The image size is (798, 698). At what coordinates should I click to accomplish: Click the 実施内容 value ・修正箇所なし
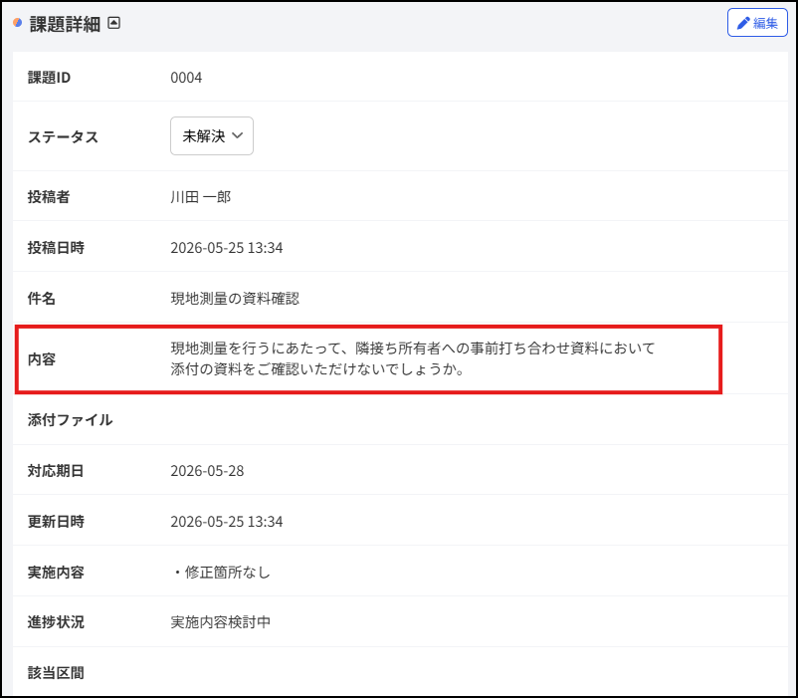[220, 573]
